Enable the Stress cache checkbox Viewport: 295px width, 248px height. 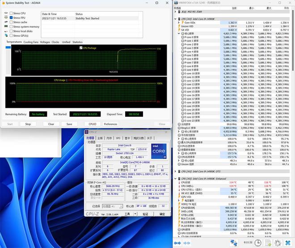point(11,22)
